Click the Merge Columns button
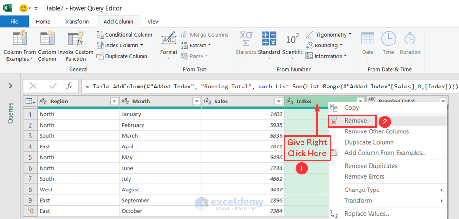Image resolution: width=459 pixels, height=219 pixels. pos(205,35)
